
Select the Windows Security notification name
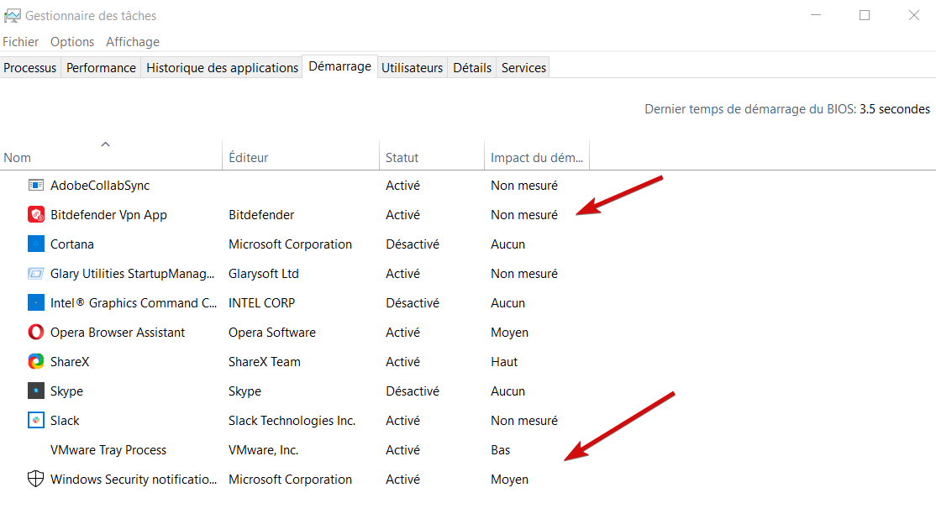(134, 479)
